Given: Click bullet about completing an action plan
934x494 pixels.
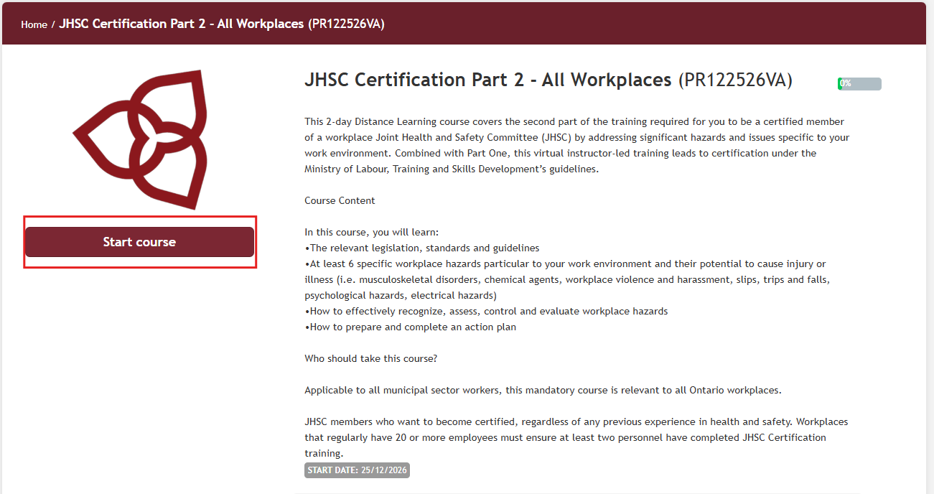Looking at the screenshot, I should 410,327.
